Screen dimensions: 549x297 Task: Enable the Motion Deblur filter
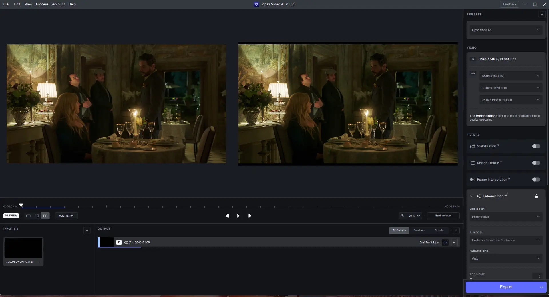[536, 163]
